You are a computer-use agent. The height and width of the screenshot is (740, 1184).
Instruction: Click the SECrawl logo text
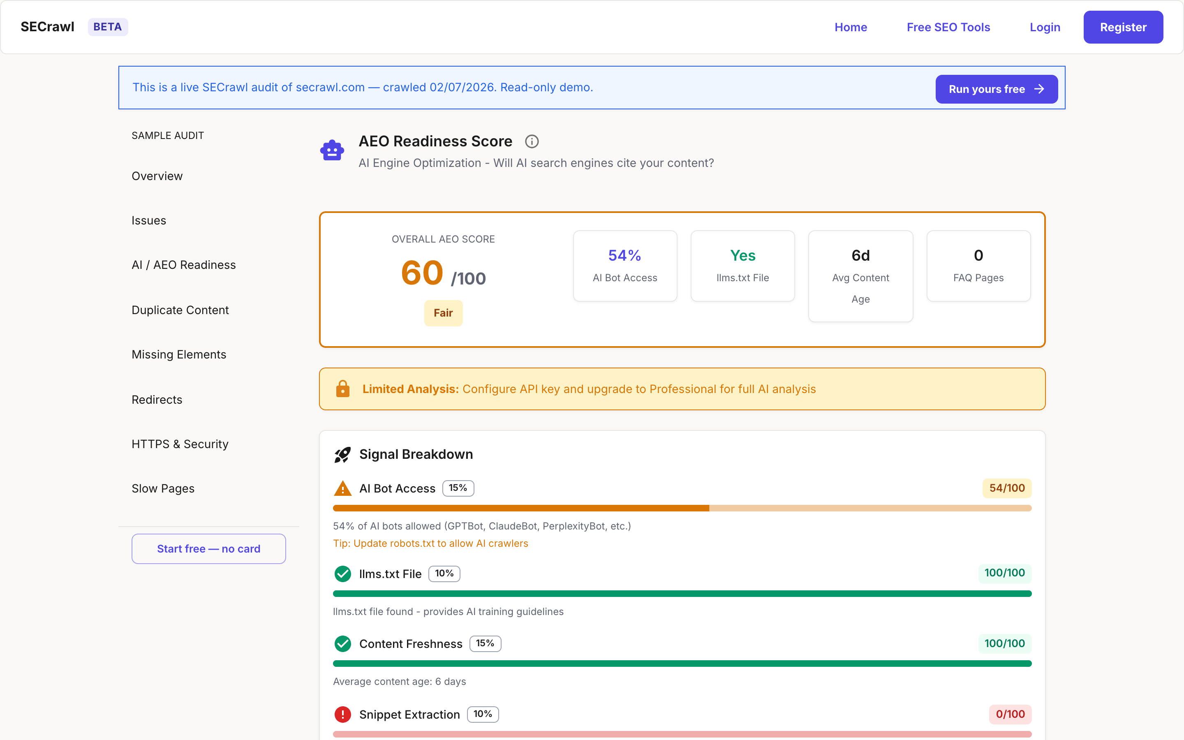pyautogui.click(x=47, y=27)
